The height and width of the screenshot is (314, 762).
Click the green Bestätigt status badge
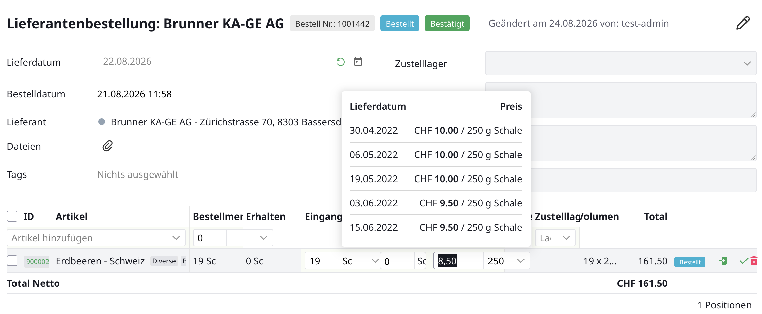[x=447, y=24]
